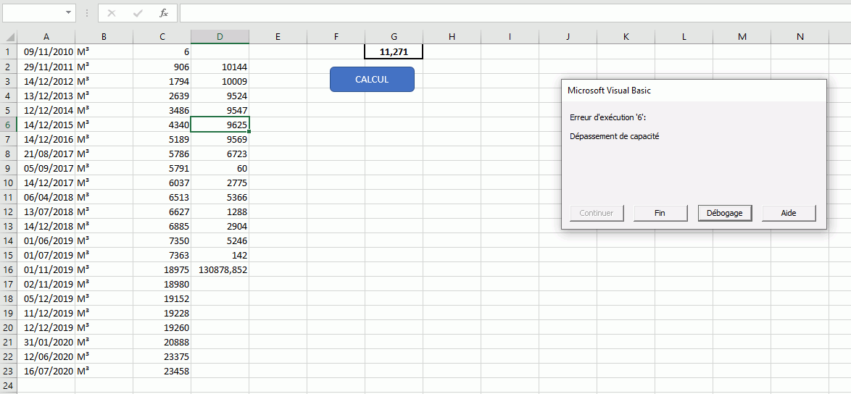
Task: Select cell with value 142
Action: pos(220,255)
